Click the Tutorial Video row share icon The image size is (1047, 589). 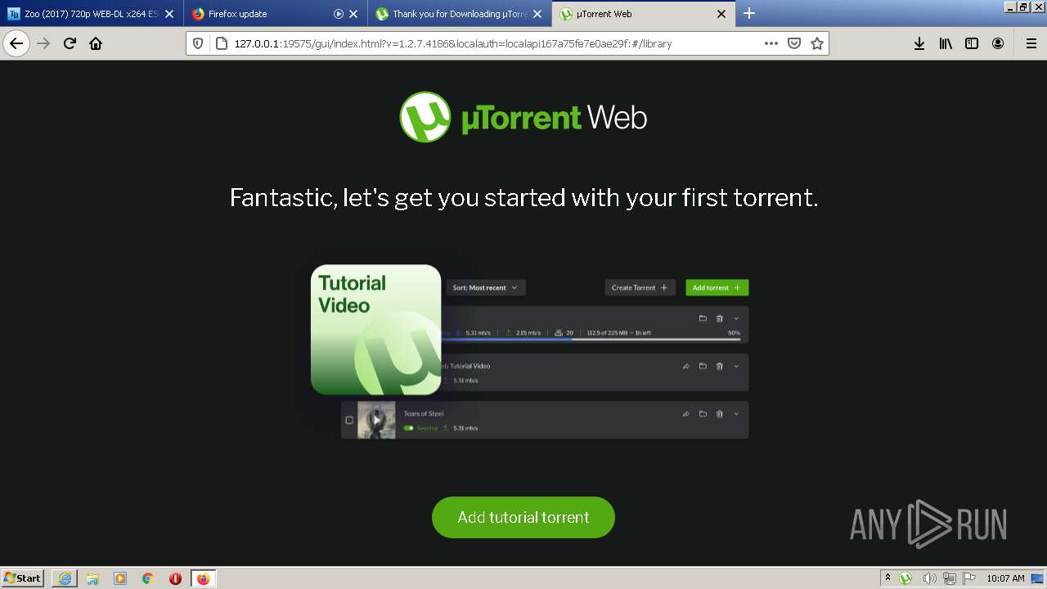[x=685, y=366]
